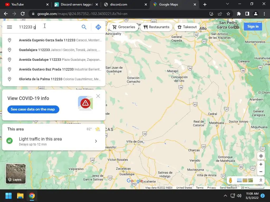Reload the current page
The width and height of the screenshot is (270, 202).
[23, 14]
